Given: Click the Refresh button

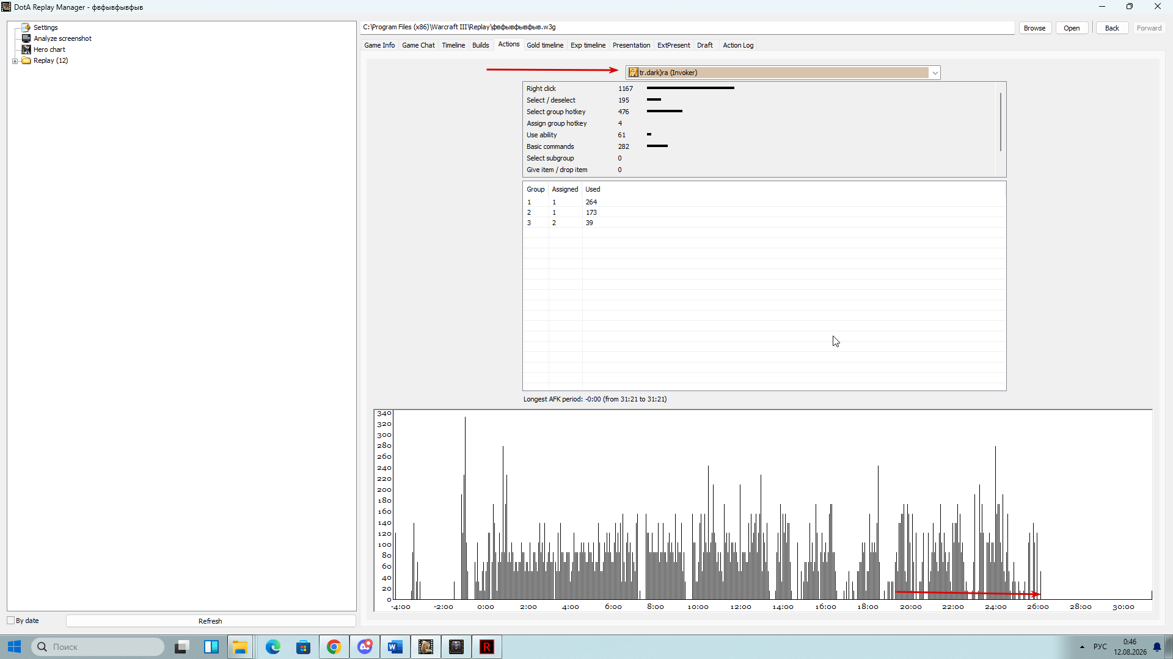Looking at the screenshot, I should tap(210, 621).
